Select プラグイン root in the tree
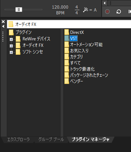 (24, 32)
